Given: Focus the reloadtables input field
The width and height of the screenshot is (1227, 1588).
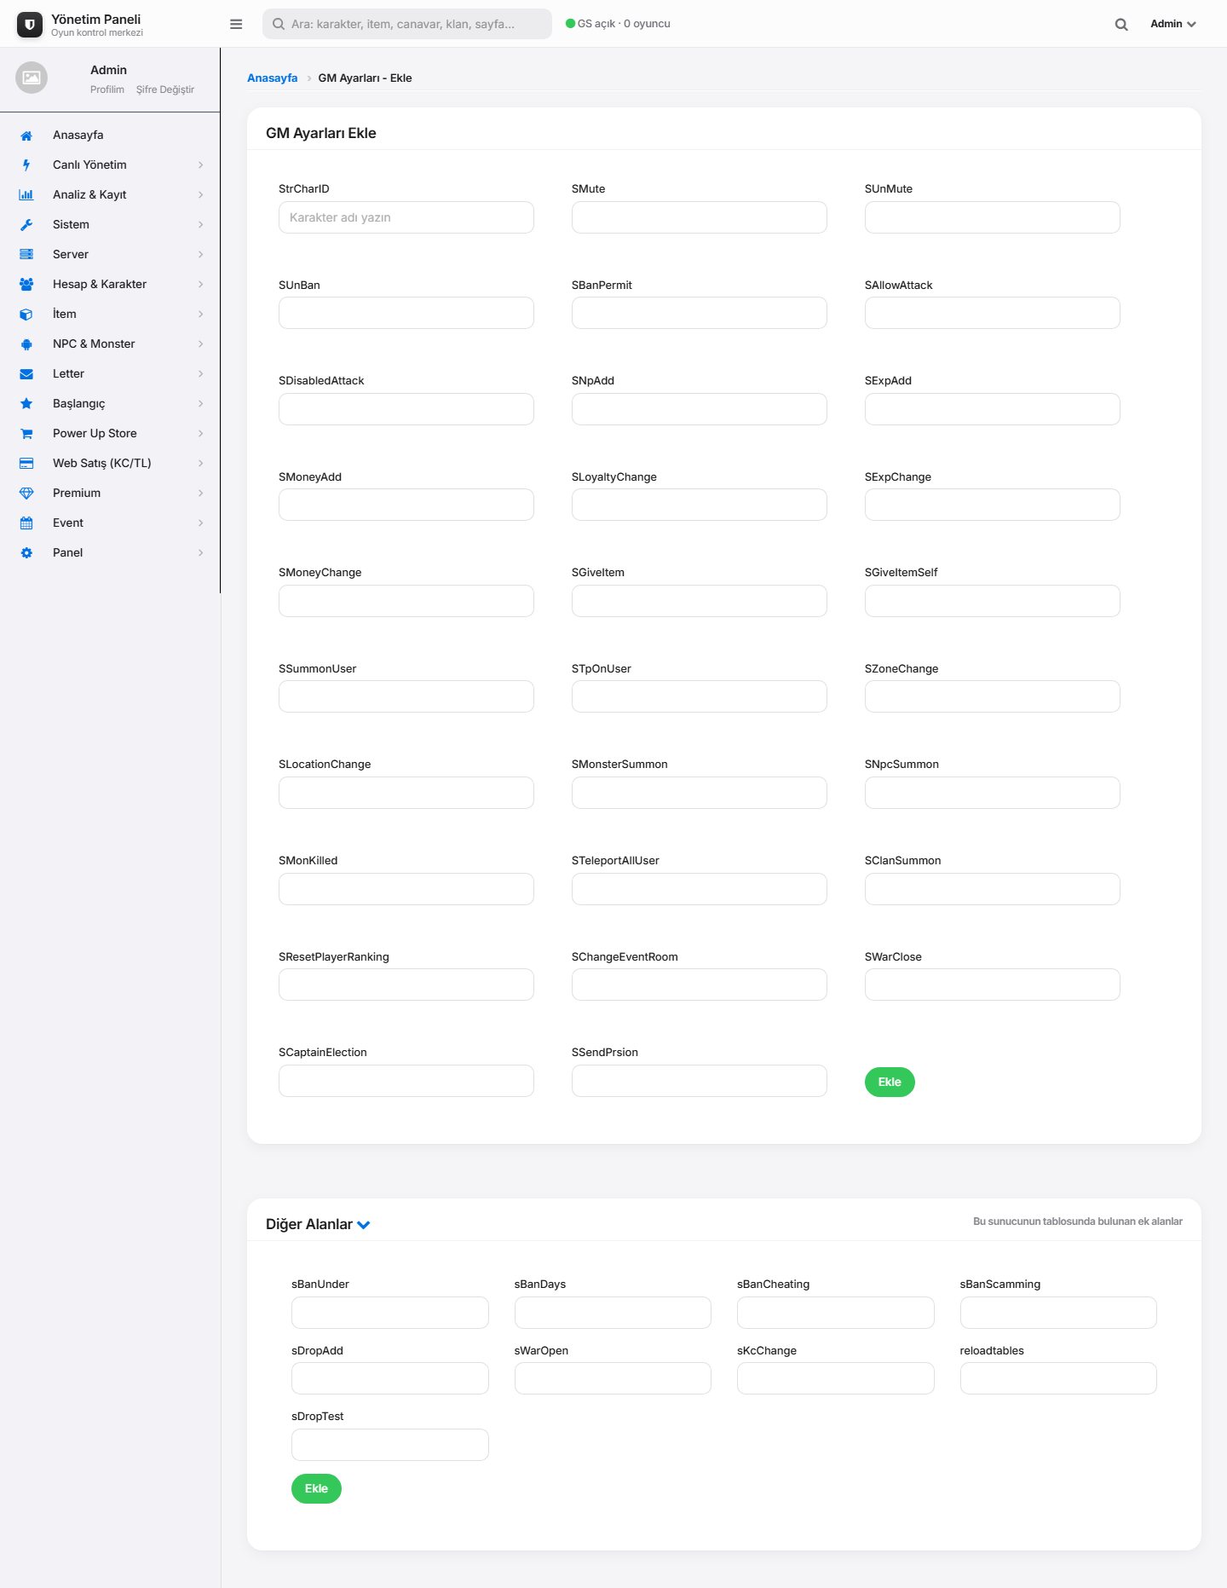Looking at the screenshot, I should (x=1058, y=1378).
